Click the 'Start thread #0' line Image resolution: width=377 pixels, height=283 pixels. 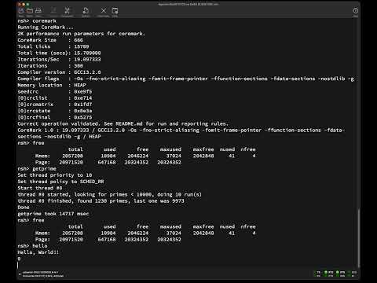[x=40, y=188]
